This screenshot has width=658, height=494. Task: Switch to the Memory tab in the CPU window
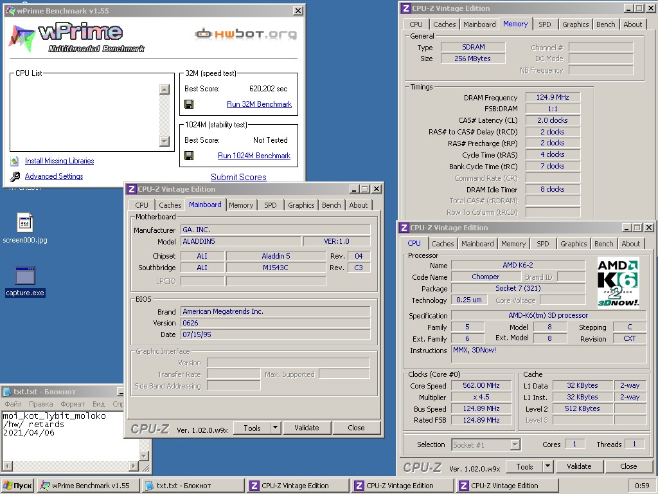coord(513,244)
